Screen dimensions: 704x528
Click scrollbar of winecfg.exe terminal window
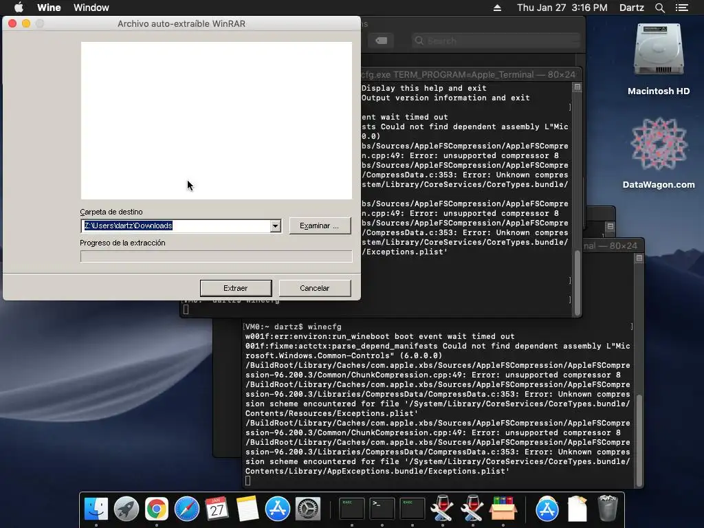pyautogui.click(x=577, y=283)
